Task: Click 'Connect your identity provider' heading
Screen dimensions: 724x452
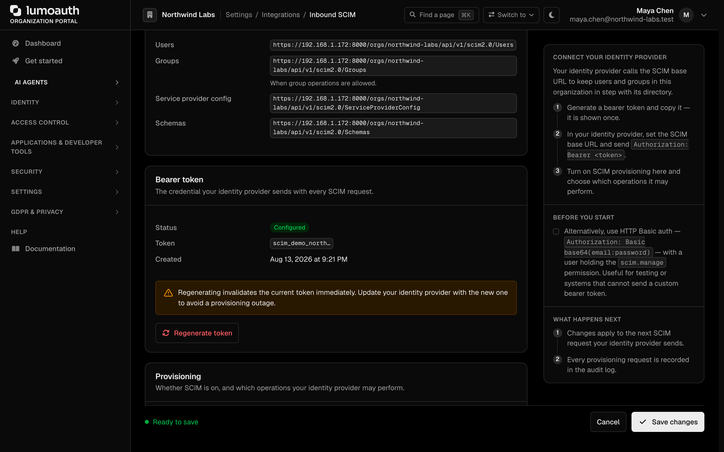Action: (x=610, y=57)
